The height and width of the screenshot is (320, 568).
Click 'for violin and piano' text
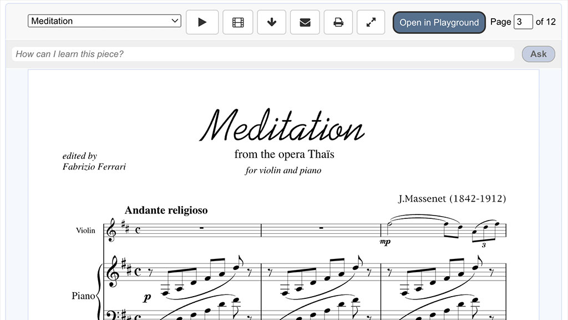tap(283, 170)
